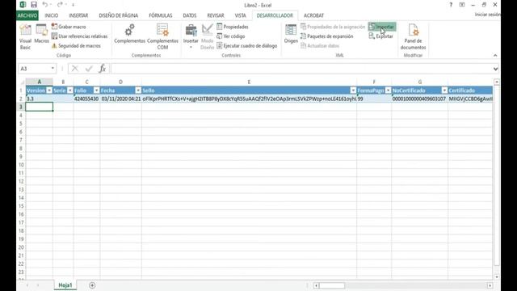Open the Folio column filter dropdown

96,91
